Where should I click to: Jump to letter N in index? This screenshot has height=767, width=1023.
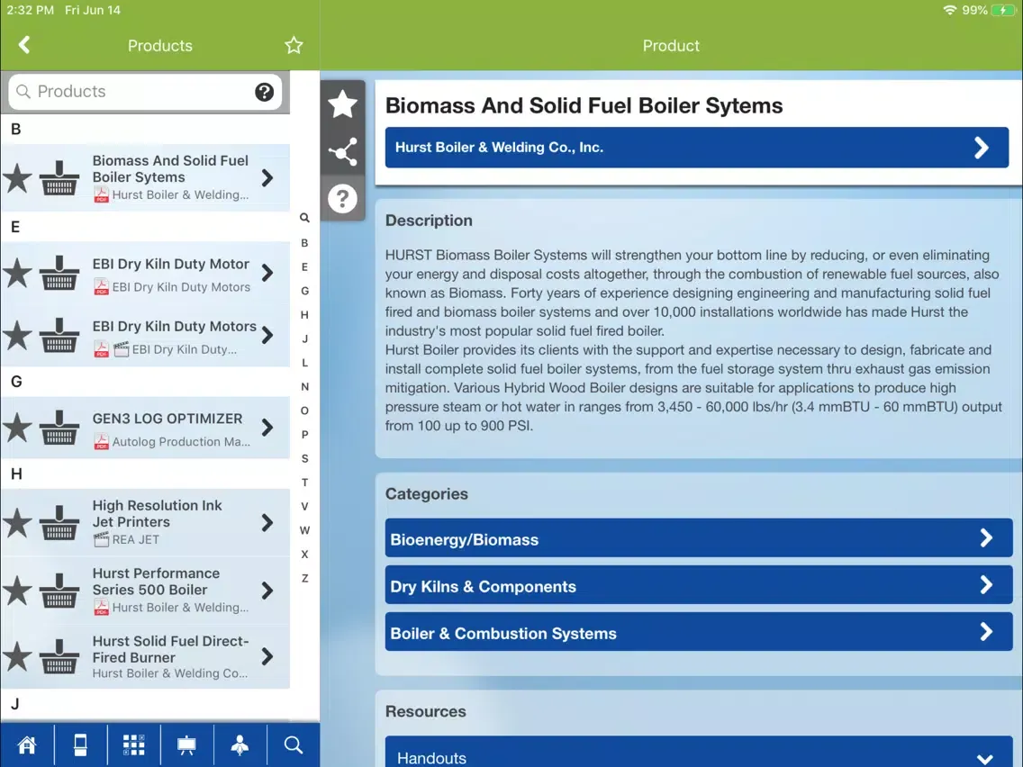click(304, 387)
